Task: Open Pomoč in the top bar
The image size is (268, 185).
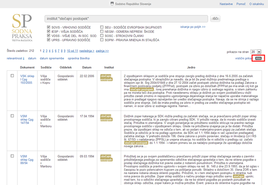Action: [241, 4]
